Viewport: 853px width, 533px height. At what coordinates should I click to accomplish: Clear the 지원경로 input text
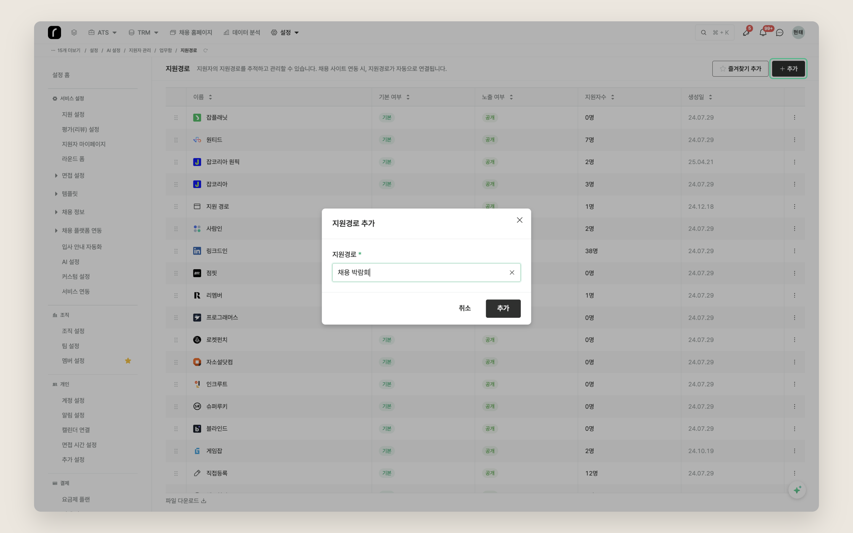coord(512,272)
